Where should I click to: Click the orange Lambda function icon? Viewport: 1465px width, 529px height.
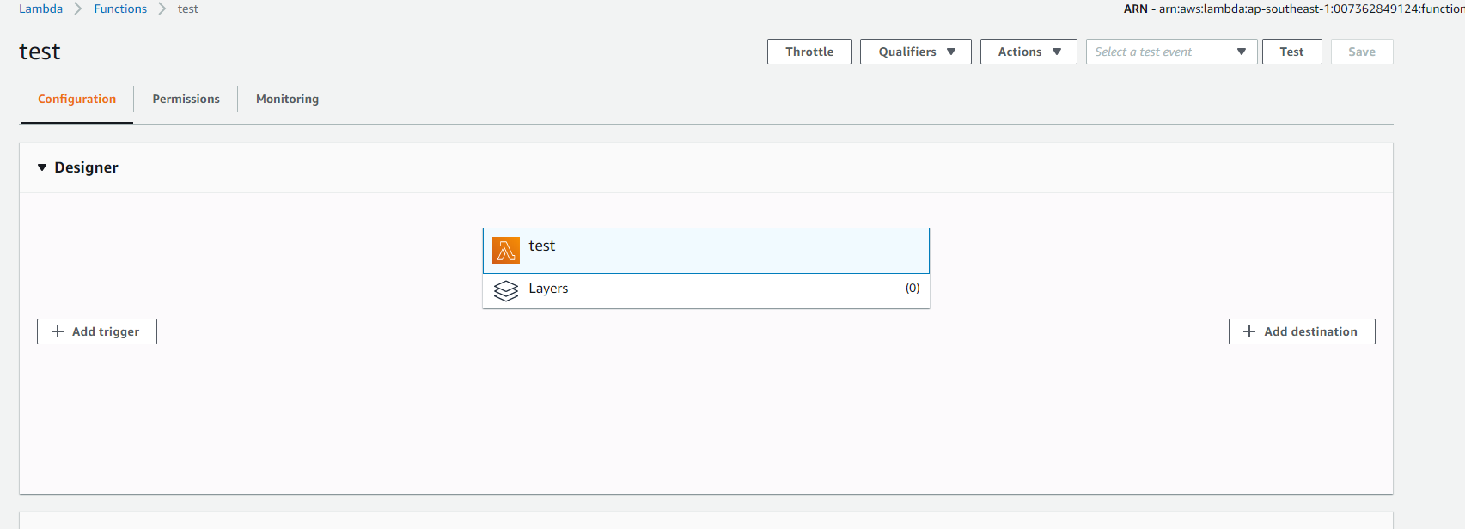pos(506,251)
